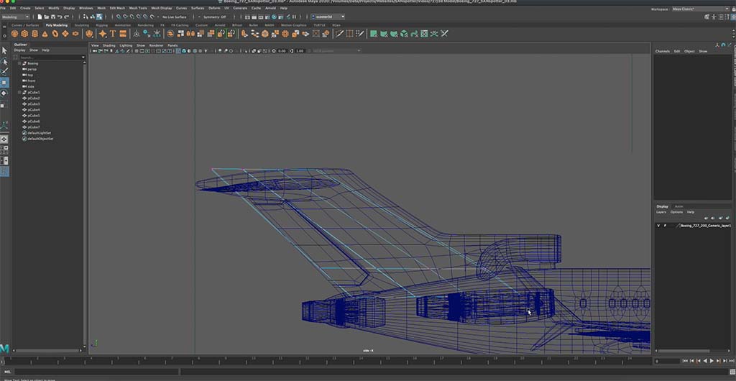The image size is (736, 381).
Task: Select the arrow Select tool in toolbox
Action: click(4, 50)
